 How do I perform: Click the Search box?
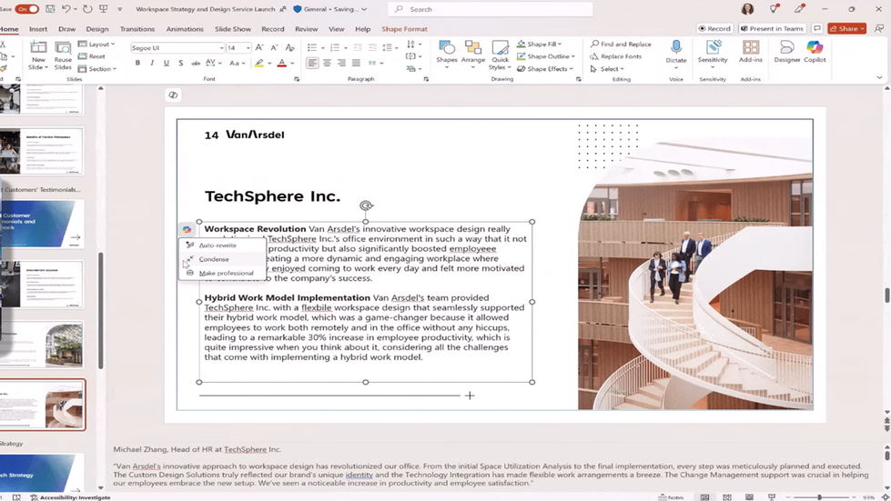490,9
